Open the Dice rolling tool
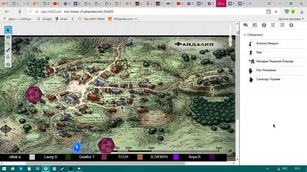Viewport: 307px width, 172px height. coord(8,57)
